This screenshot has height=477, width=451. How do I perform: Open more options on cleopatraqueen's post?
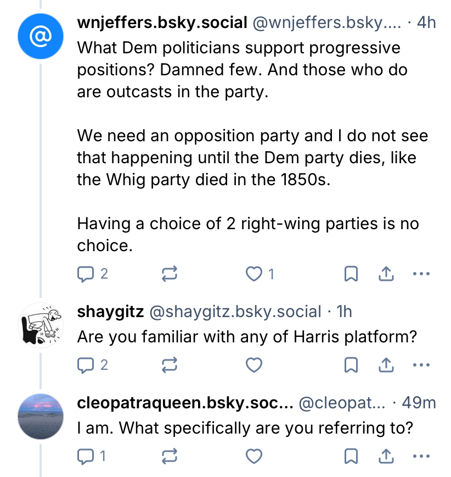[421, 456]
